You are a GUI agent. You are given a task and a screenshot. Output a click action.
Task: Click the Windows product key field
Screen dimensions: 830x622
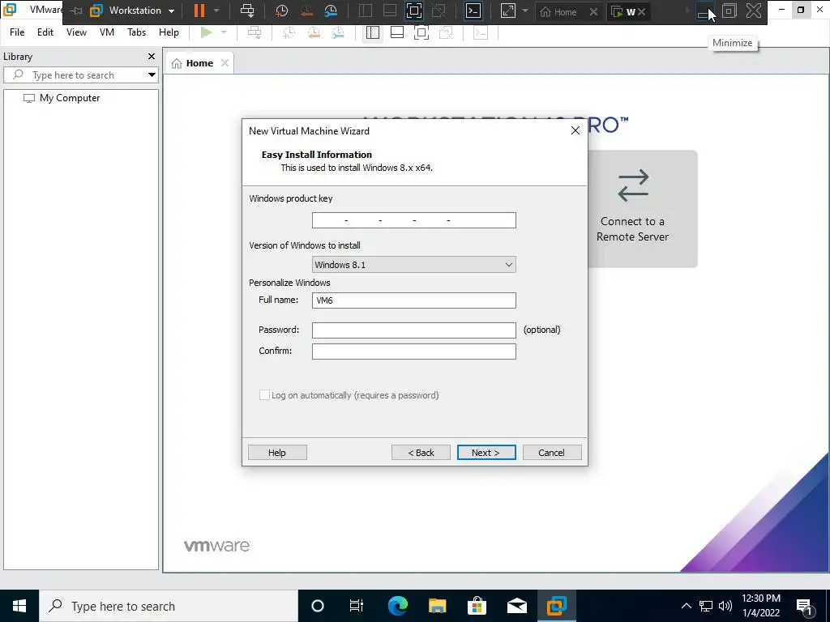(x=414, y=220)
